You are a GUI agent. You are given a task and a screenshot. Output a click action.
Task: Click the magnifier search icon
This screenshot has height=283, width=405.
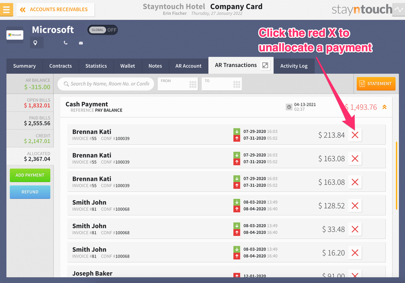(66, 84)
